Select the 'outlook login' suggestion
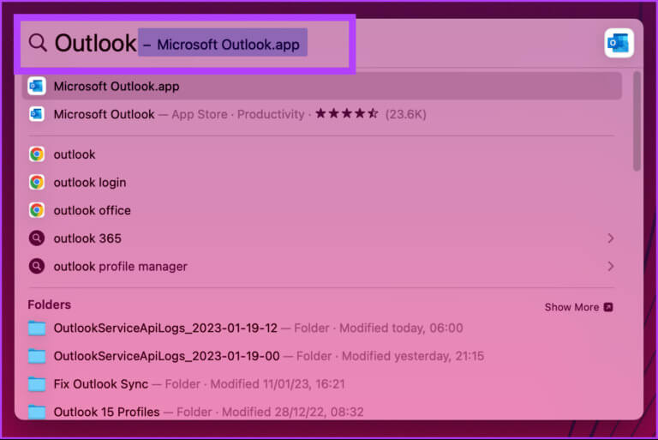The image size is (658, 440). click(322, 183)
